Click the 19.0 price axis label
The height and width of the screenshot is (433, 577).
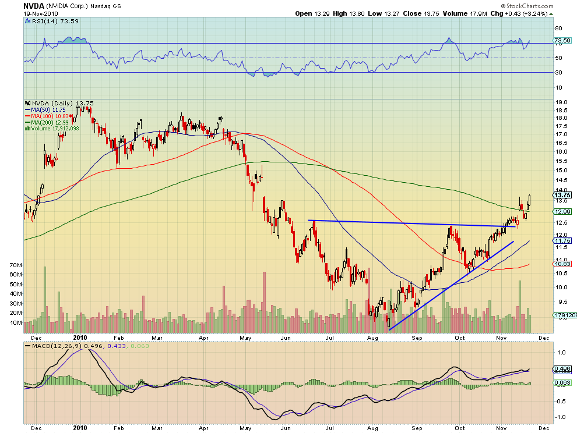click(x=561, y=102)
